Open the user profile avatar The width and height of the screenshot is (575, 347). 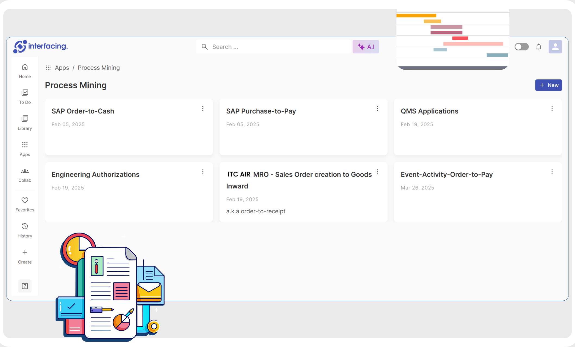[555, 47]
